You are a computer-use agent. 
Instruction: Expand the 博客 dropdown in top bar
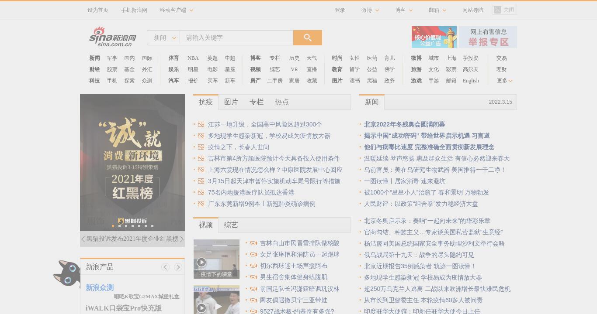coord(404,10)
